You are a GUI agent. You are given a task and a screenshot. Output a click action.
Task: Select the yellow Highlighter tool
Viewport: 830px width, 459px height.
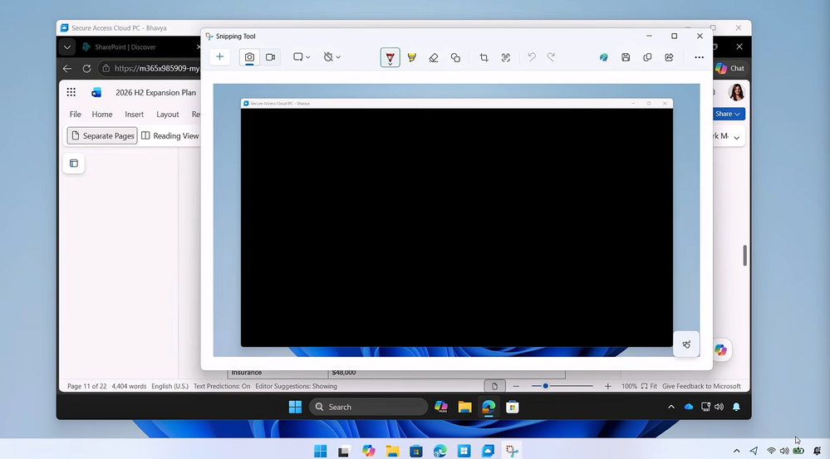412,57
